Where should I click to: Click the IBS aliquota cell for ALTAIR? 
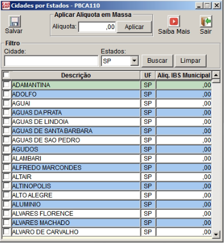coord(184,177)
